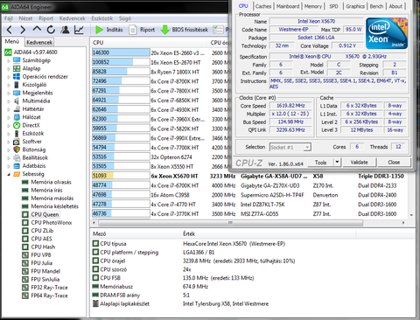Click the CPU column header
The height and width of the screenshot is (320, 420).
pos(149,43)
